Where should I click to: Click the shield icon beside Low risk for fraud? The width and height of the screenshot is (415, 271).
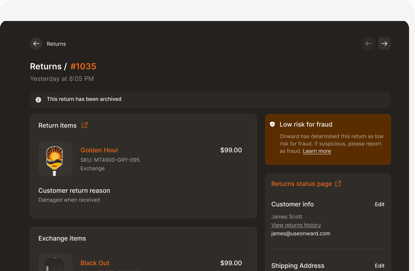(x=272, y=124)
